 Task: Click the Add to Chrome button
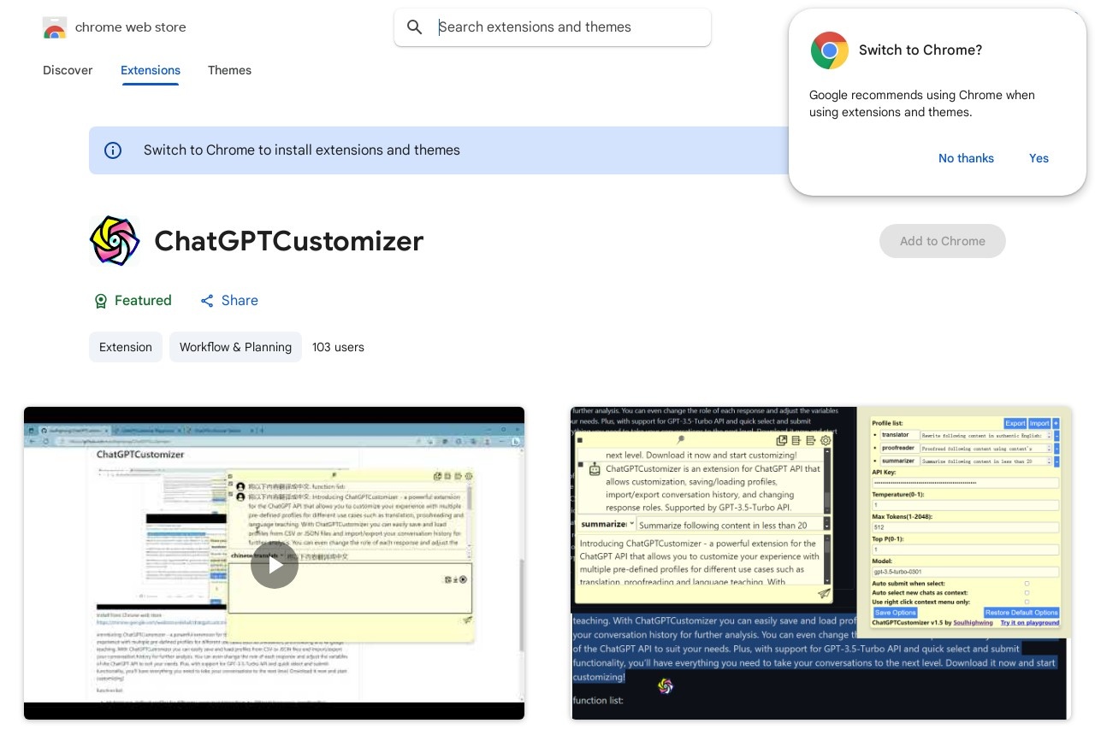point(943,241)
